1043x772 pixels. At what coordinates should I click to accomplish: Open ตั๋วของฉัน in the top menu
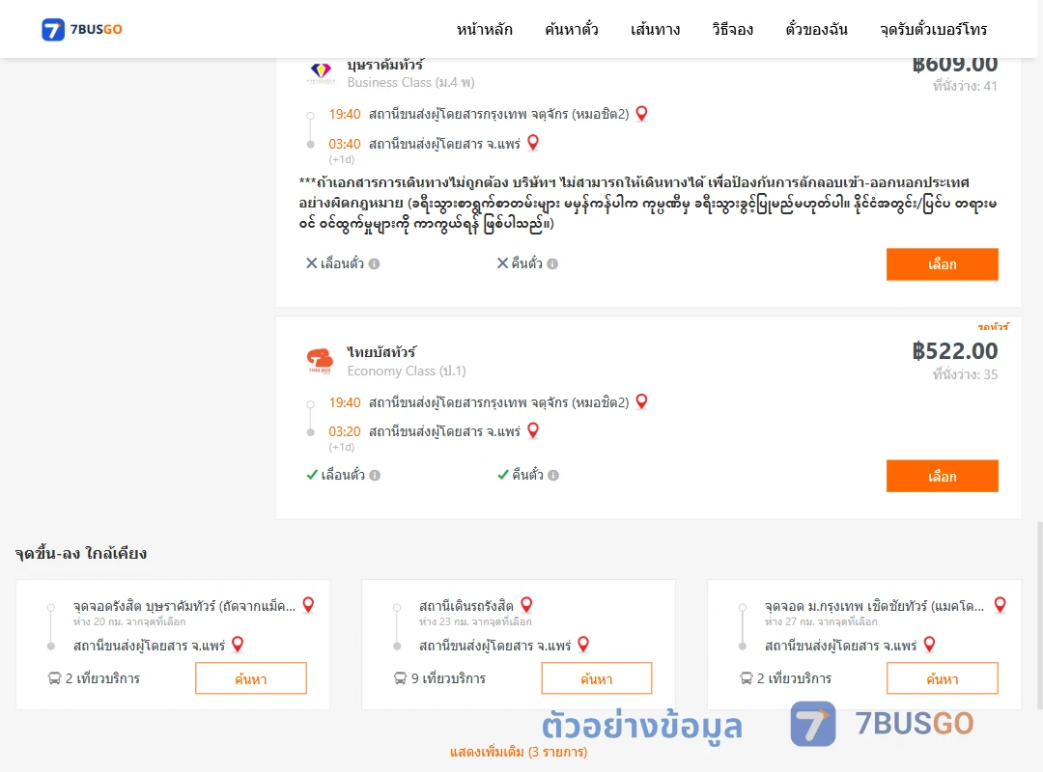click(816, 29)
